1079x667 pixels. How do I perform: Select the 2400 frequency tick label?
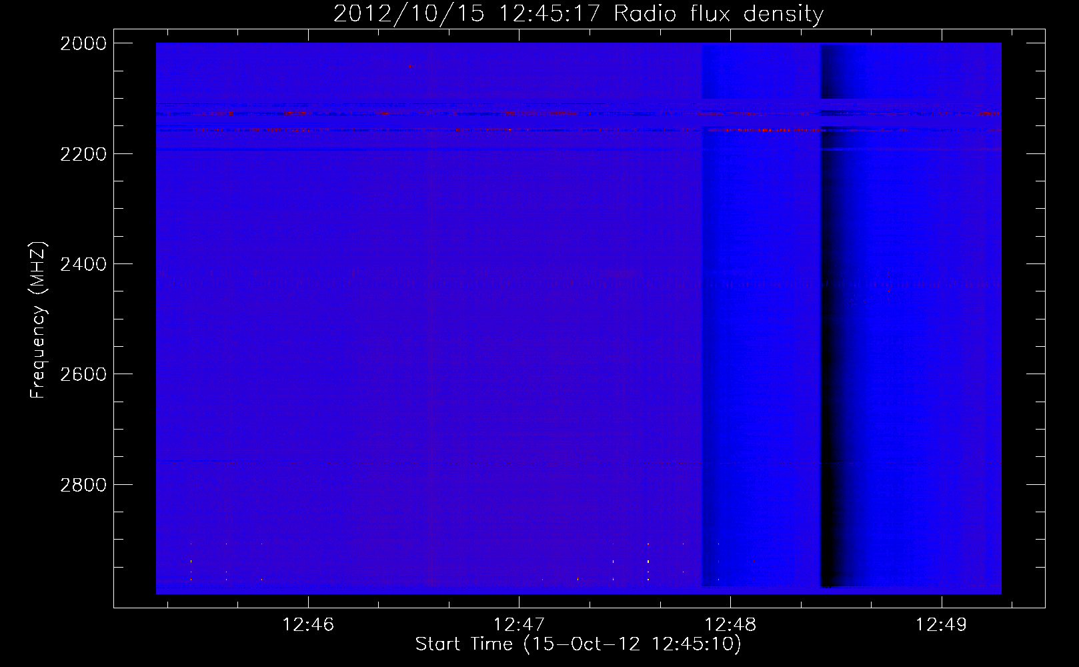point(83,264)
